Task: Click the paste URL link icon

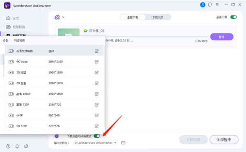Action: coord(57,17)
